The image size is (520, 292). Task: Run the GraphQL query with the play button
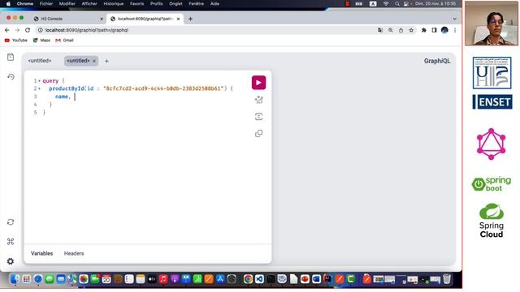tap(258, 83)
